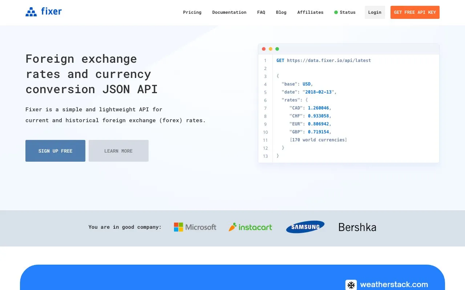Click the fixer logo icon
465x290 pixels.
(31, 12)
